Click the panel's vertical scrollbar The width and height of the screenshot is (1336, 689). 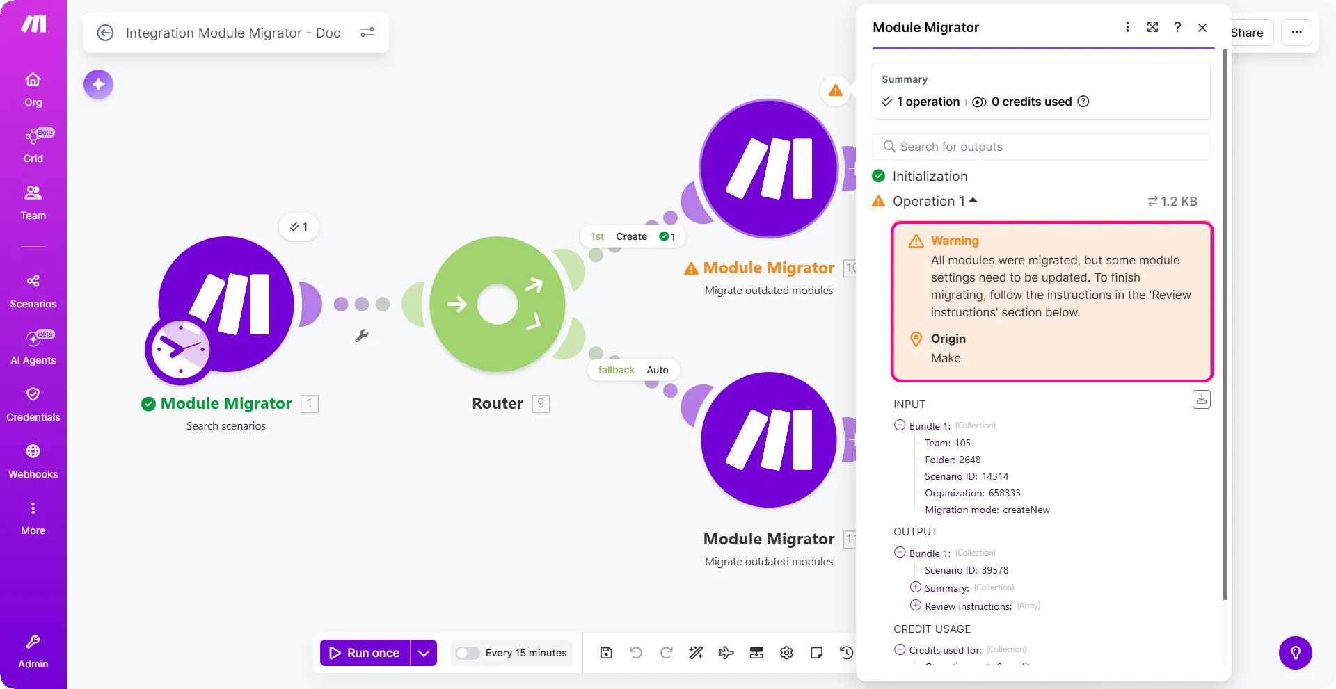(1225, 323)
